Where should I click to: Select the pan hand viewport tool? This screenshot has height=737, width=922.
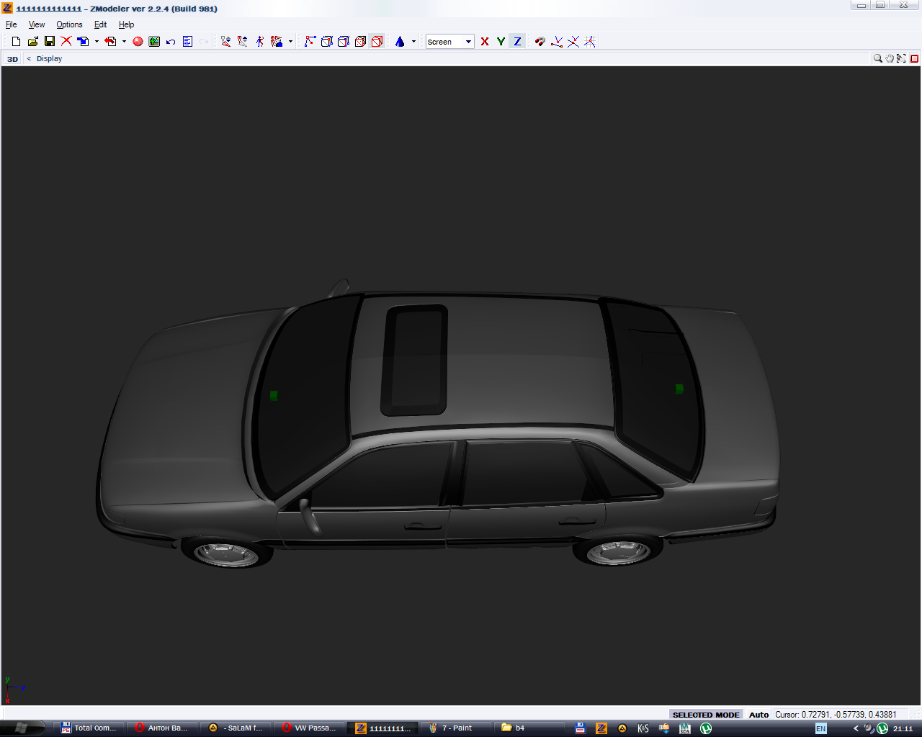click(890, 58)
